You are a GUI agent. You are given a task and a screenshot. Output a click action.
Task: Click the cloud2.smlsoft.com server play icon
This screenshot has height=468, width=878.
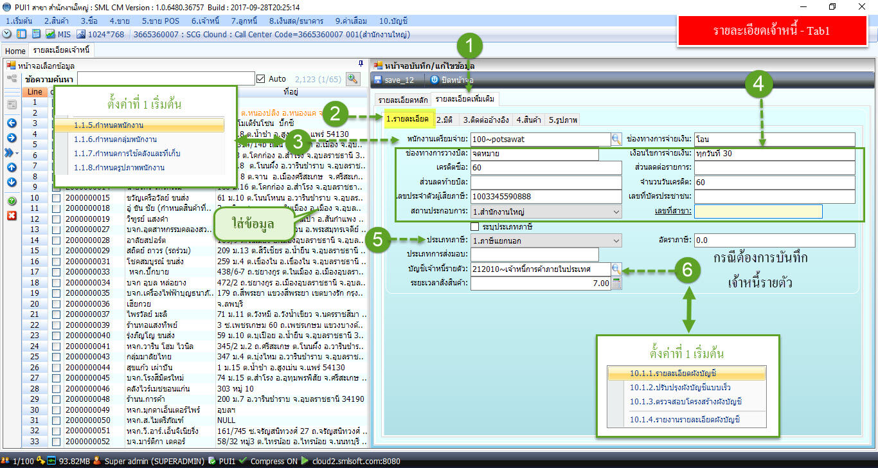[x=305, y=461]
